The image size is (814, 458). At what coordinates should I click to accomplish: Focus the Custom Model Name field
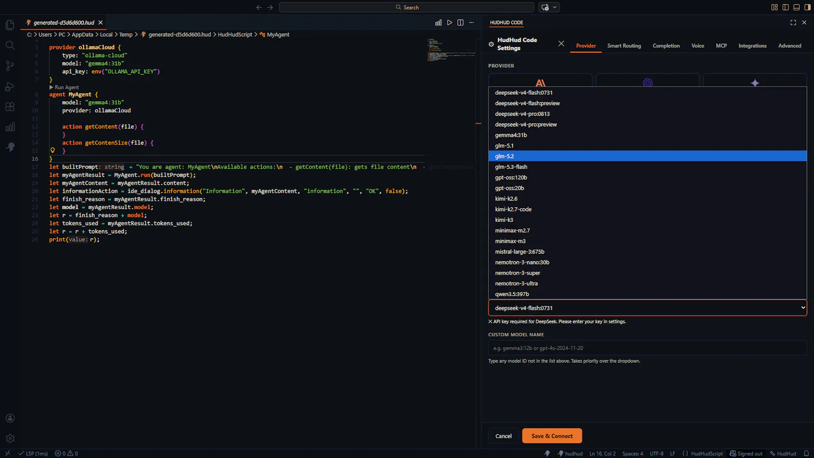tap(648, 348)
